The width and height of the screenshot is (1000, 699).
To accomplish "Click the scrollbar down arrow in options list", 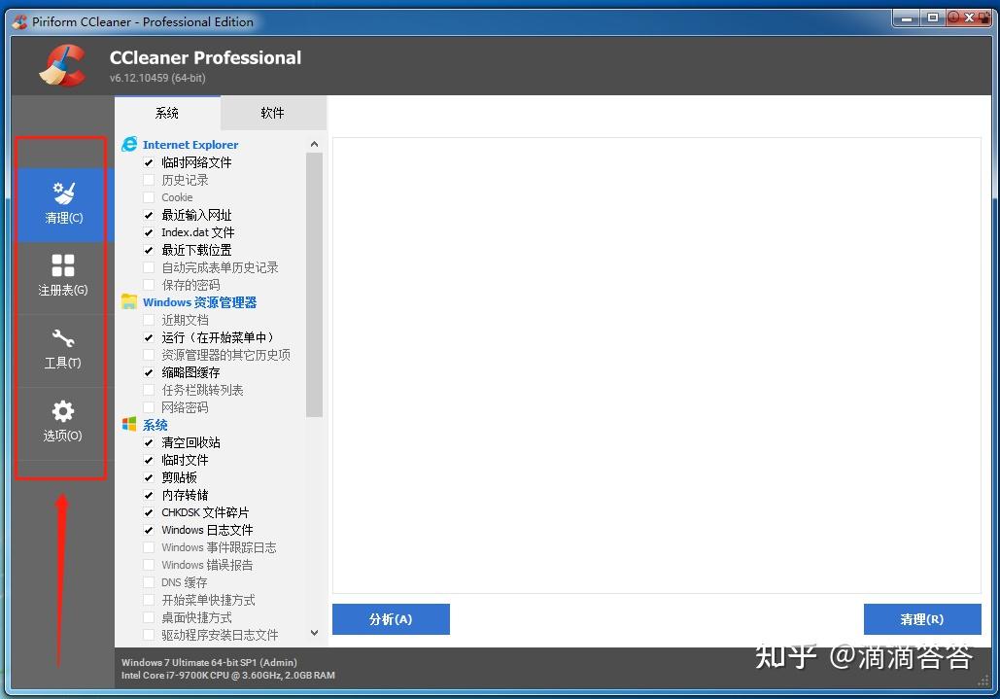I will (313, 633).
